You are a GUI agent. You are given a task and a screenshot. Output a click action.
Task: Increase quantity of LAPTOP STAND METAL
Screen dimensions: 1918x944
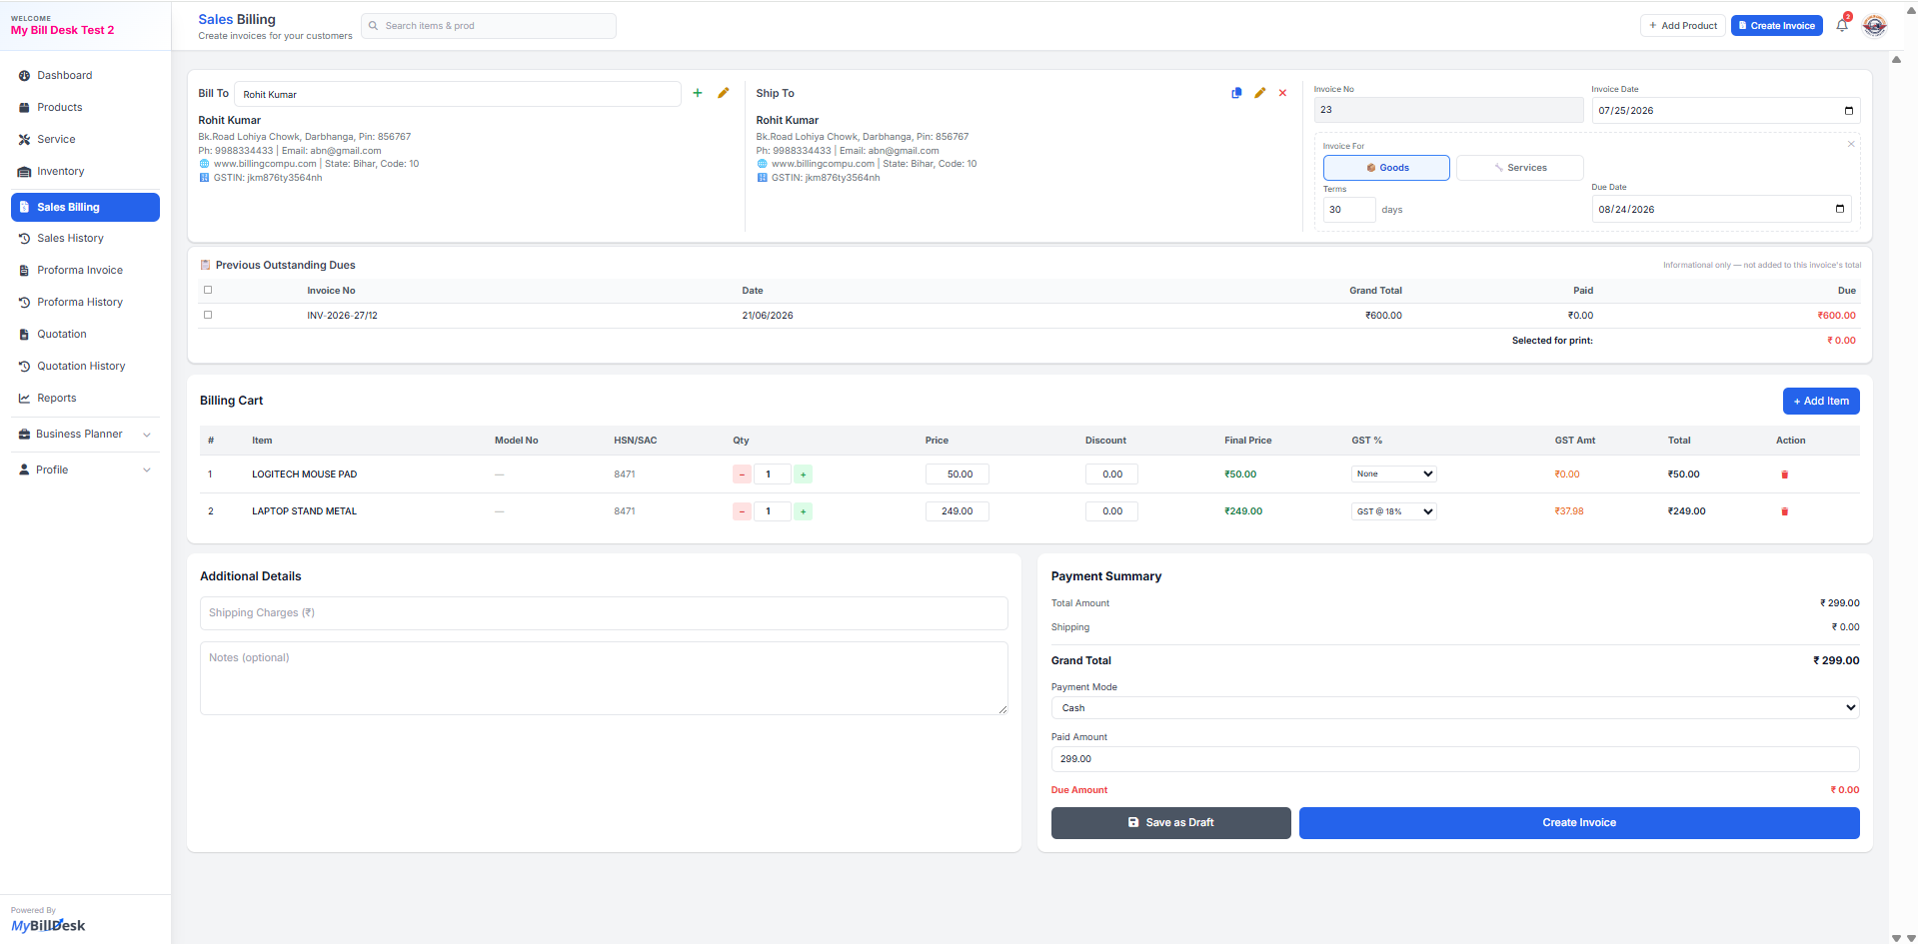pos(804,511)
